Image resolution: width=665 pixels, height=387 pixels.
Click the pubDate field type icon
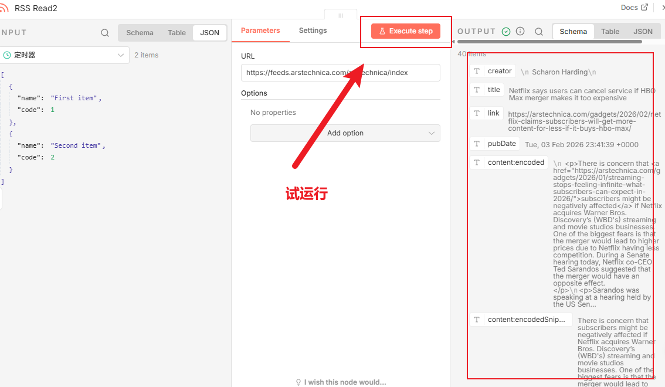[477, 144]
